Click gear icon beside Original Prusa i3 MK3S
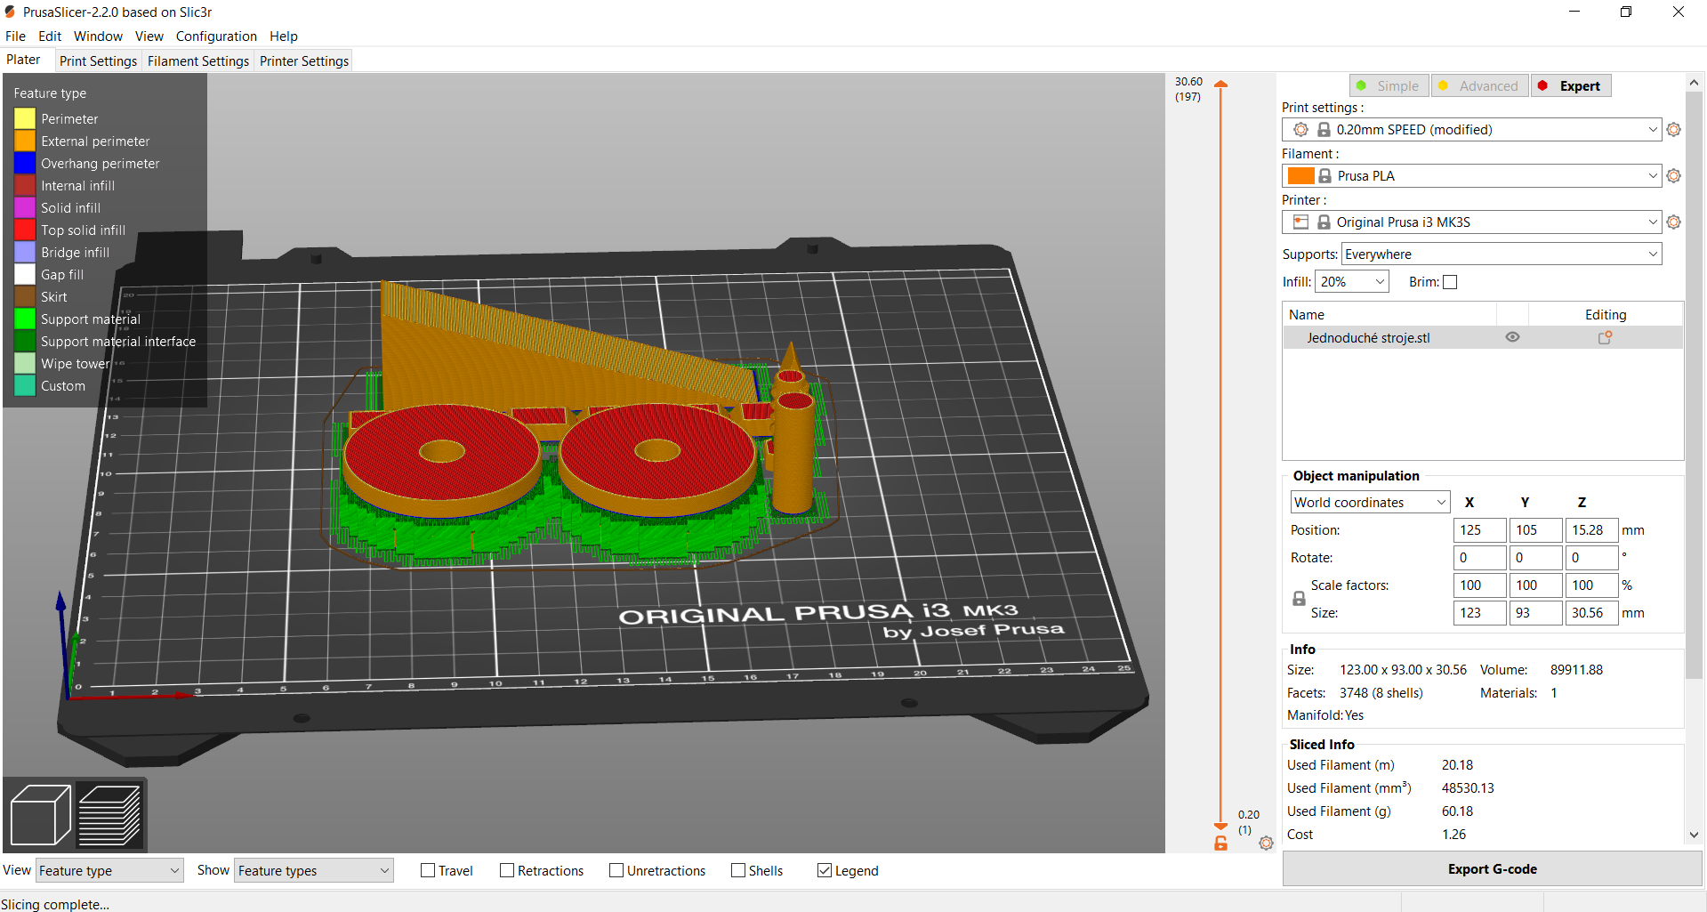Image resolution: width=1707 pixels, height=912 pixels. tap(1673, 222)
